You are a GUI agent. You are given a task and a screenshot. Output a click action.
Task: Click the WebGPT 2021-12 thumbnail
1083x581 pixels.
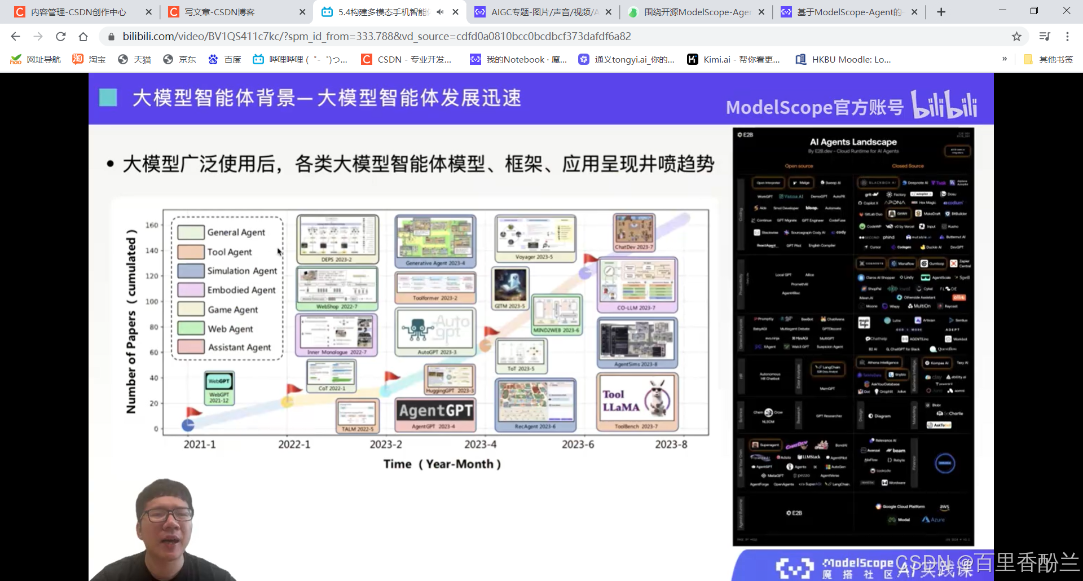[219, 389]
